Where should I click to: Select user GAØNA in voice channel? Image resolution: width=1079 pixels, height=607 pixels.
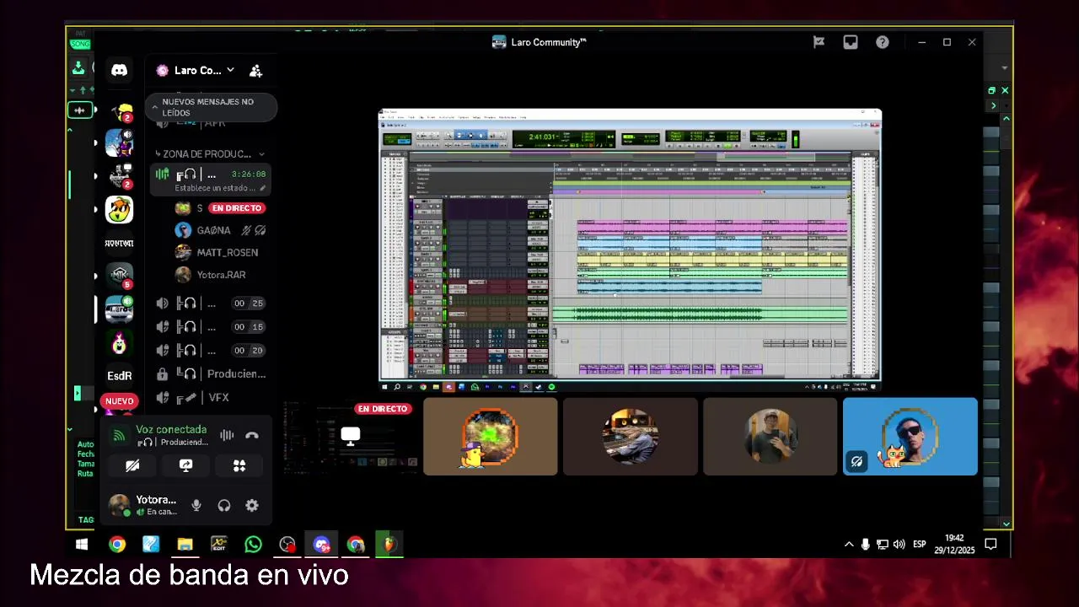(x=219, y=230)
